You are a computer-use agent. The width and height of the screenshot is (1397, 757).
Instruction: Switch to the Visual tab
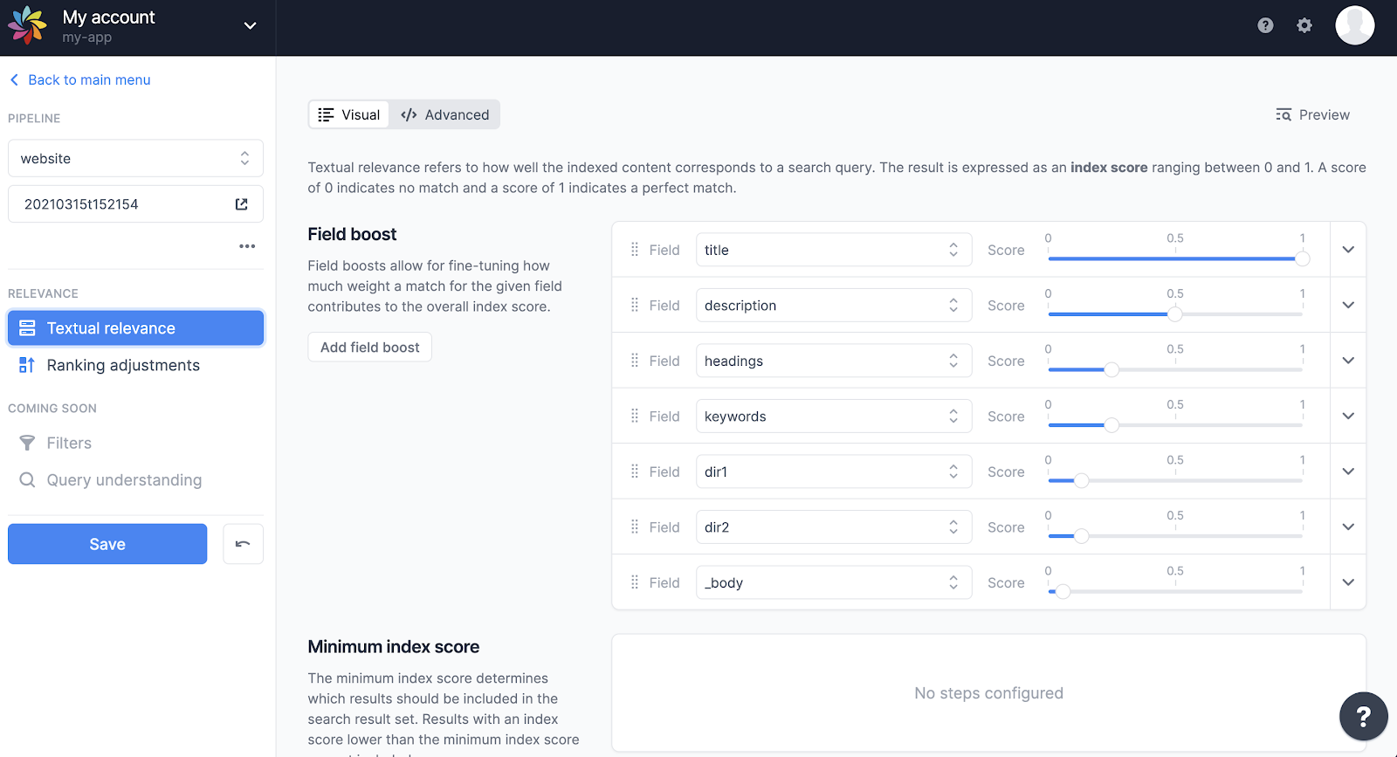click(348, 114)
